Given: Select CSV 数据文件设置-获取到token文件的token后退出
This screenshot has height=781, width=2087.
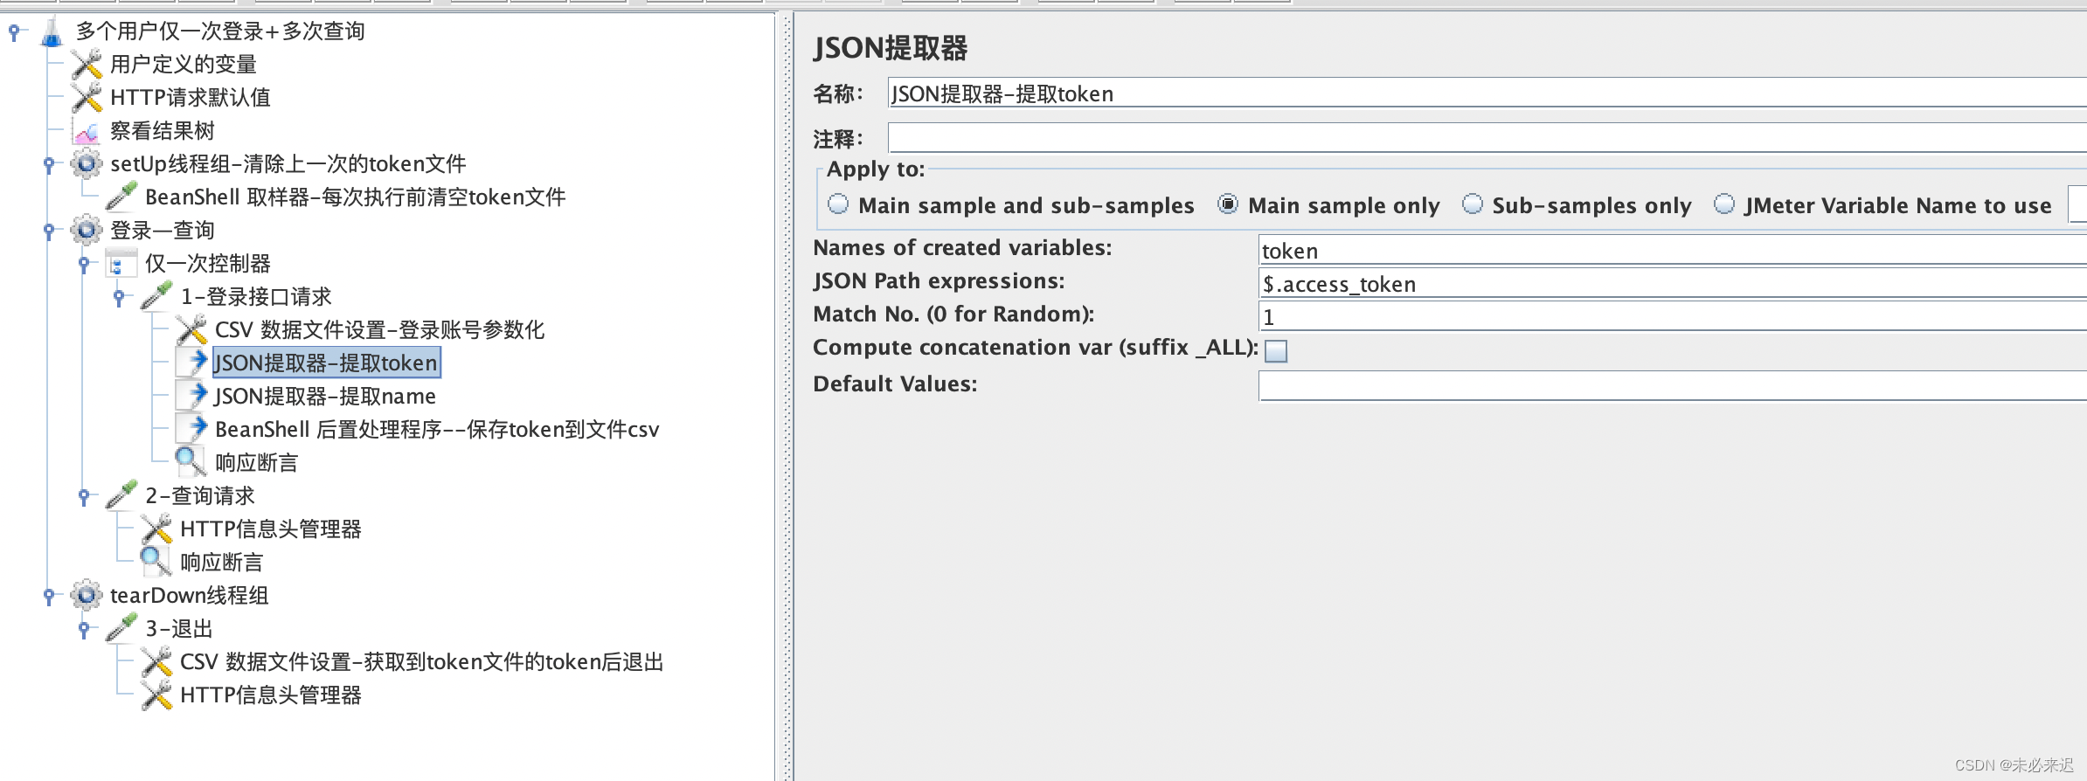Looking at the screenshot, I should [x=422, y=662].
